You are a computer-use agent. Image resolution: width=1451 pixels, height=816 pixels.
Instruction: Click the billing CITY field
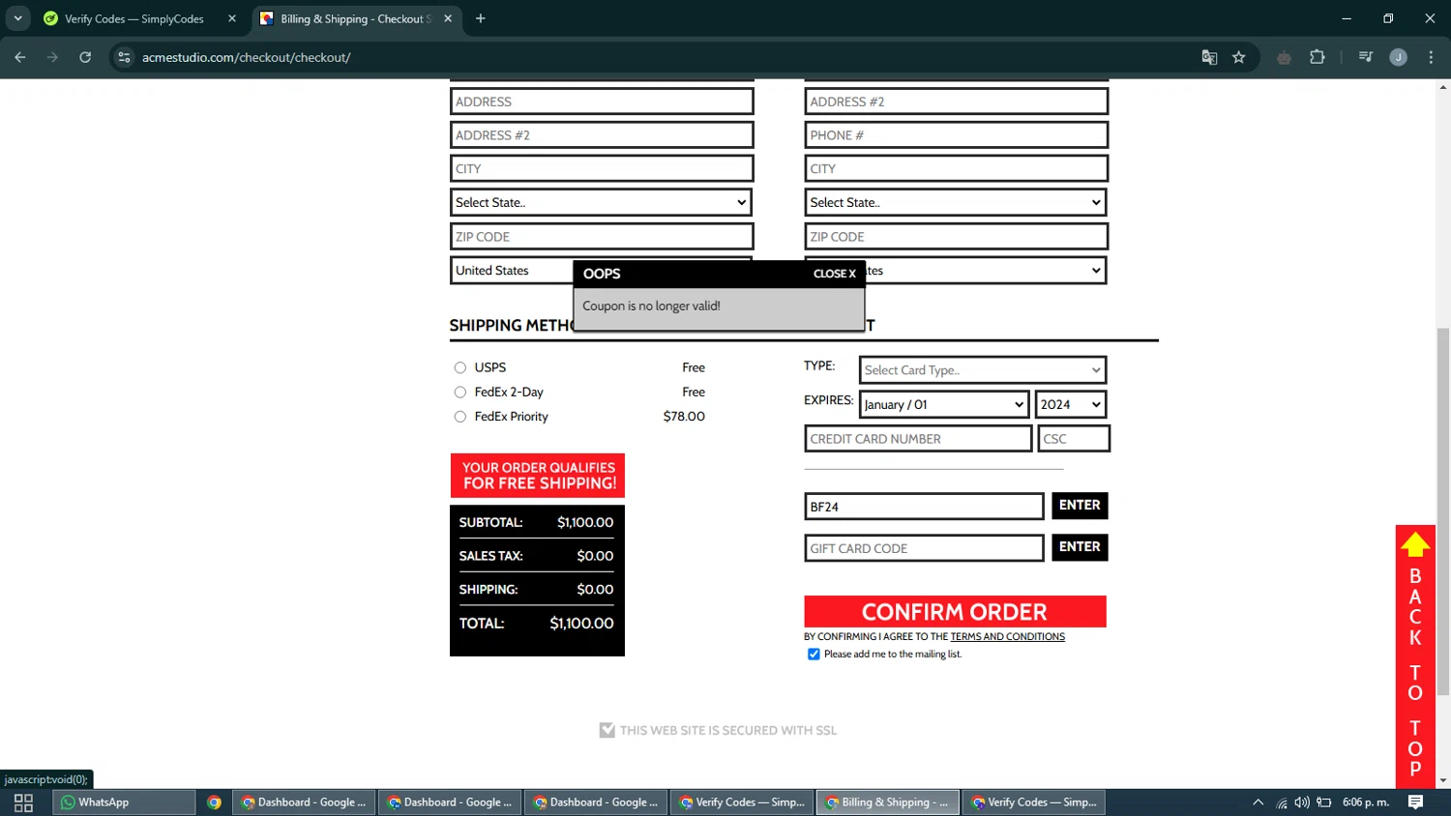coord(602,168)
